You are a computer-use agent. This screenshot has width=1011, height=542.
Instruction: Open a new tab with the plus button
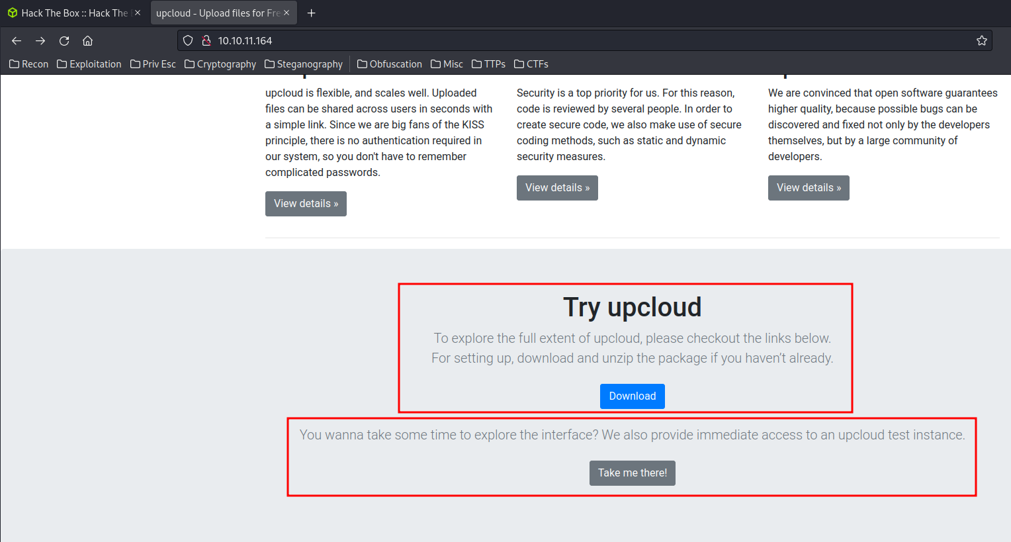(312, 13)
